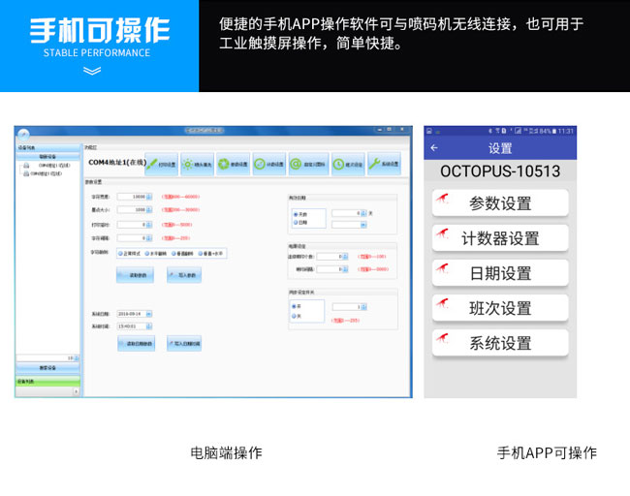Open 计数器设置 on the phone app
This screenshot has width=630, height=496.
point(500,238)
